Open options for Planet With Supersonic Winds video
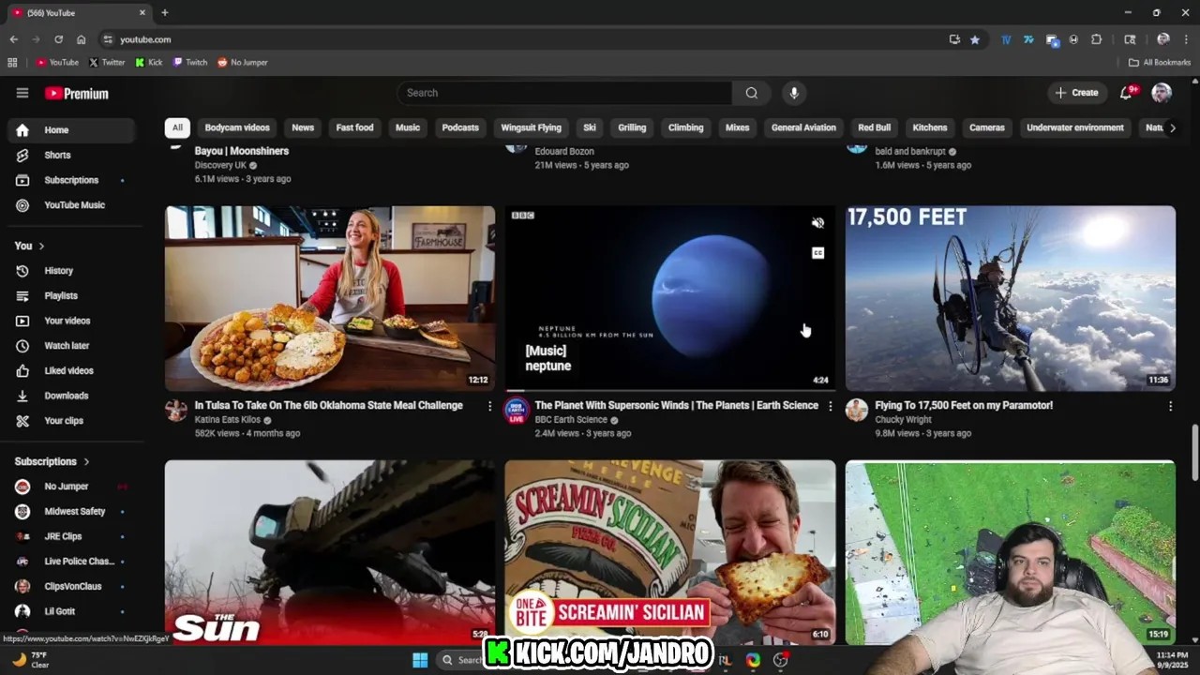The image size is (1200, 675). 830,406
